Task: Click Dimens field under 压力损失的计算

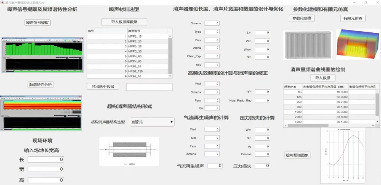Action: click(262, 154)
